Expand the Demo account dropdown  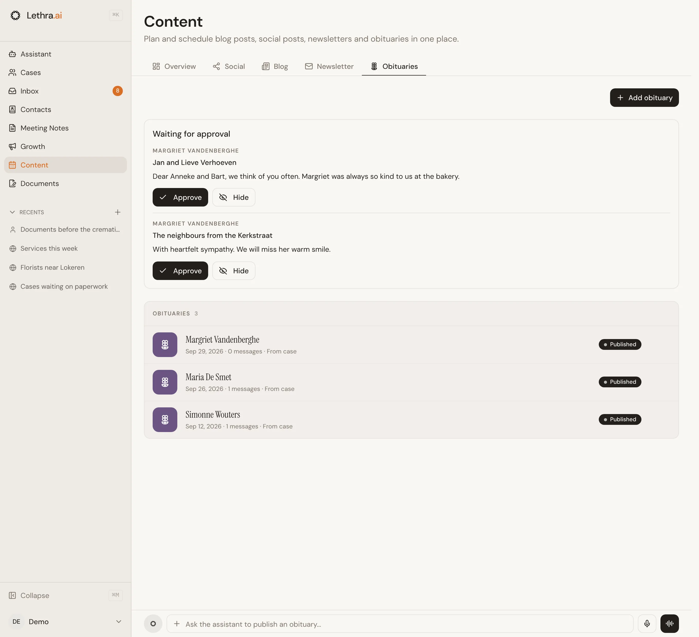118,621
